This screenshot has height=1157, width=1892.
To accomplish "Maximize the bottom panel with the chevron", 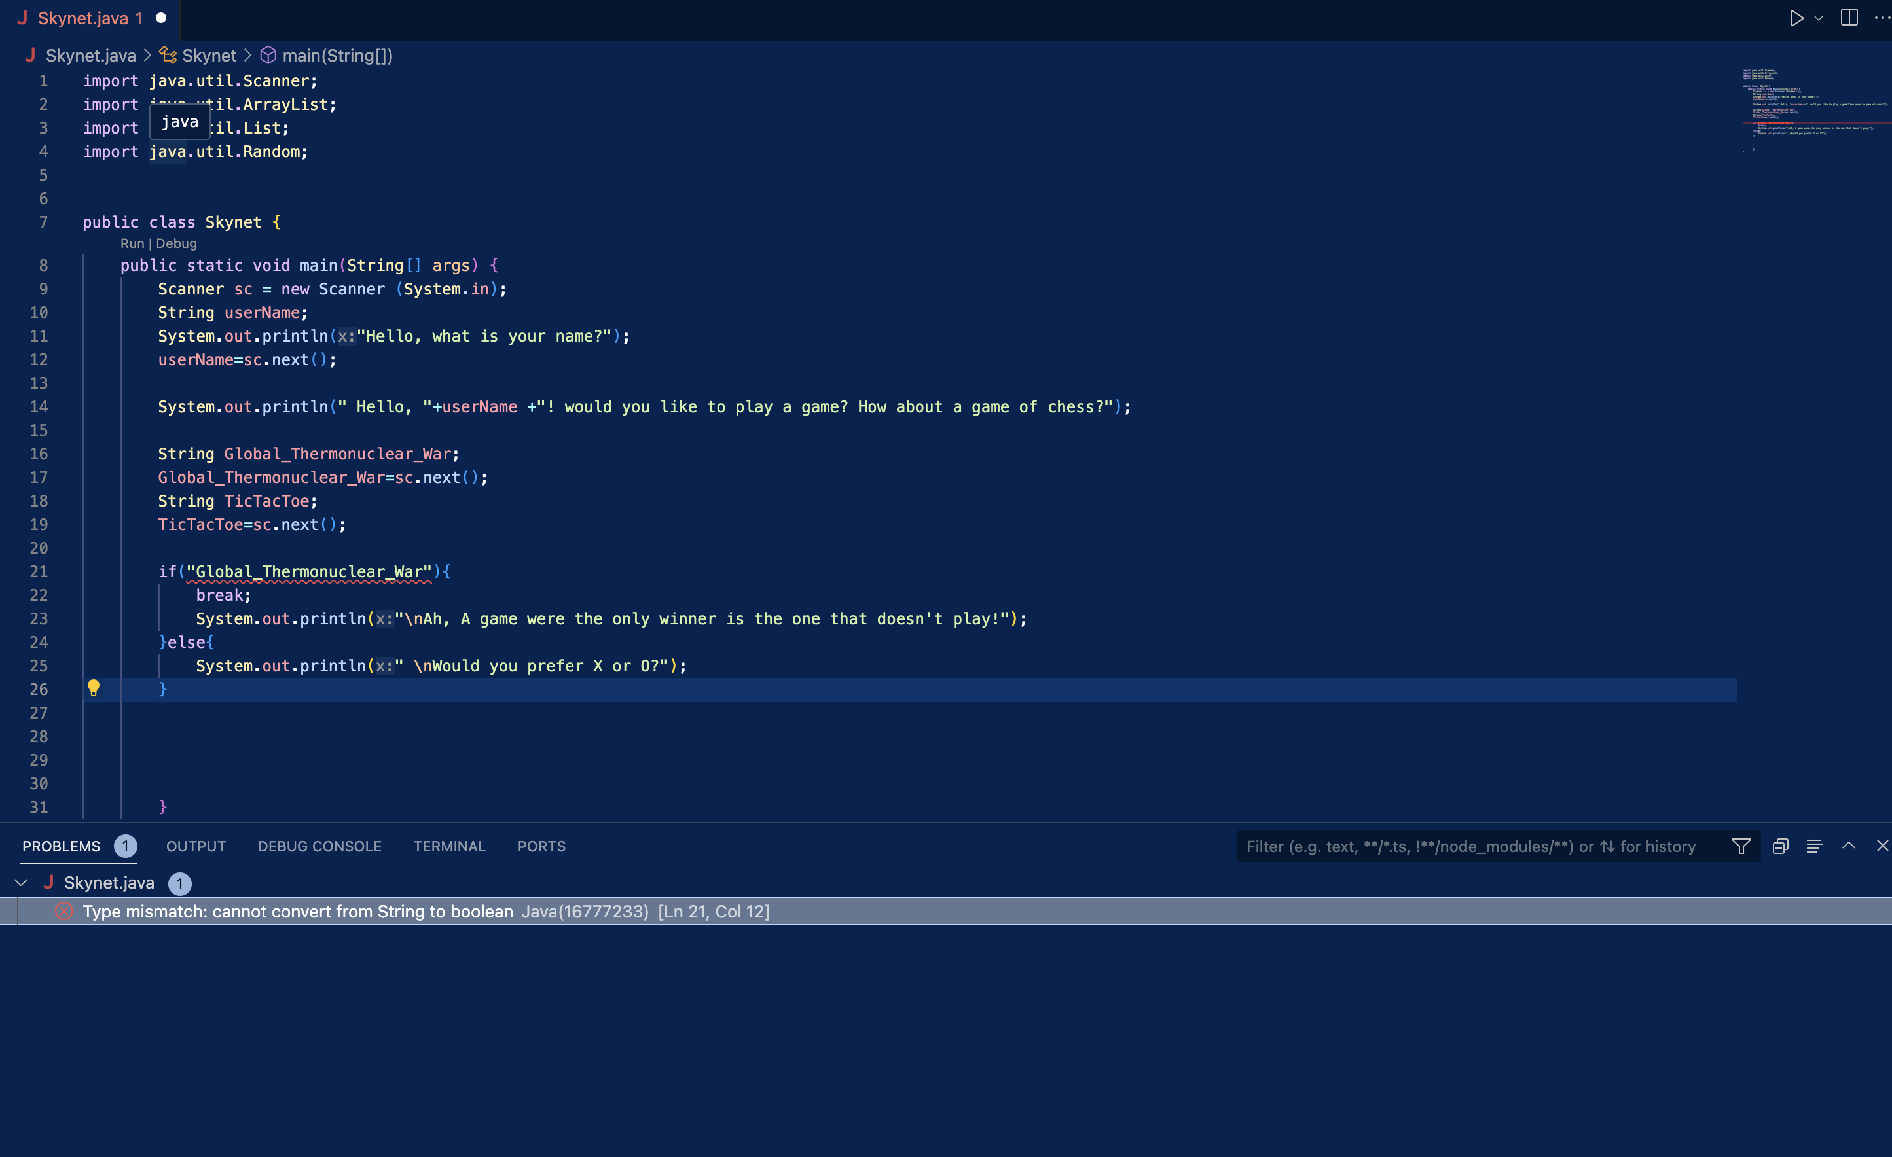I will tap(1849, 846).
